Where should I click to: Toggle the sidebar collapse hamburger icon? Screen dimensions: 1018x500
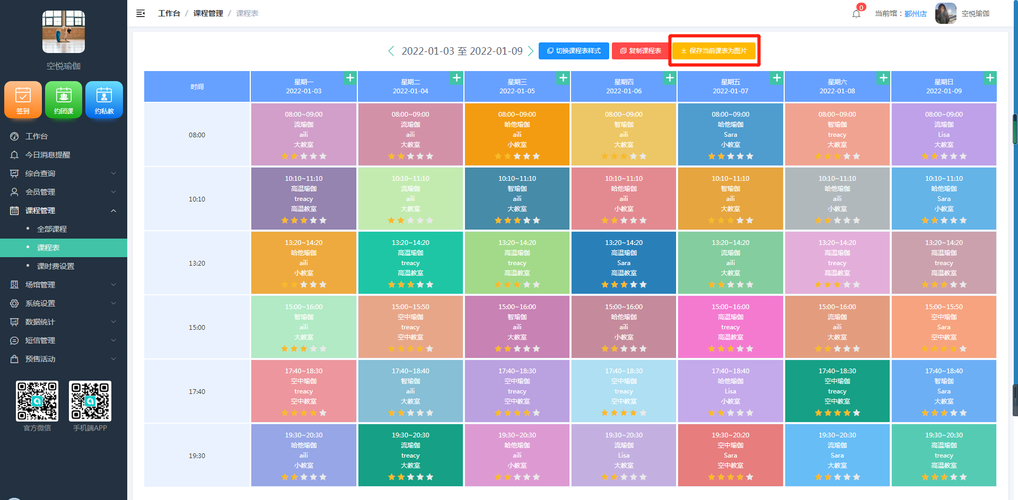click(x=141, y=13)
